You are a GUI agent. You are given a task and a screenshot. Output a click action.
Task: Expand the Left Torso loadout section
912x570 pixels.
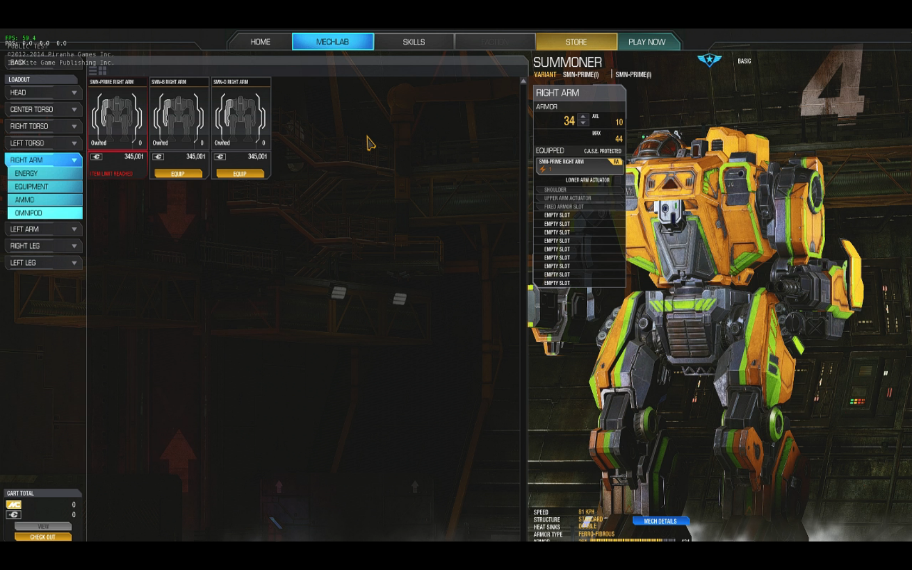click(43, 143)
